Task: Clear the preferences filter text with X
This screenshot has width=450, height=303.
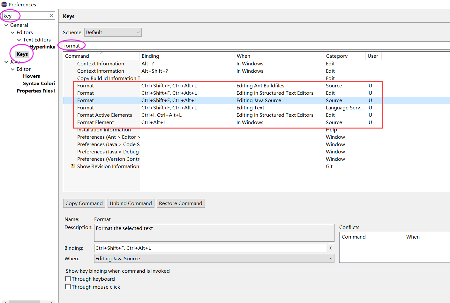Action: point(51,16)
